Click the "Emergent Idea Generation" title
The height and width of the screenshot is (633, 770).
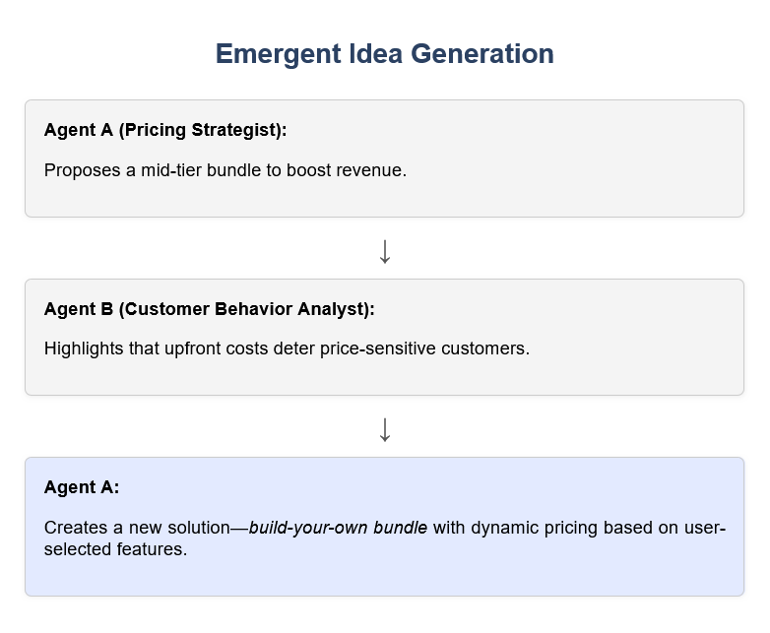[385, 54]
